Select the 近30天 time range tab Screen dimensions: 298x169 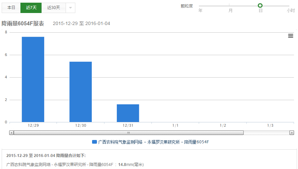54,8
